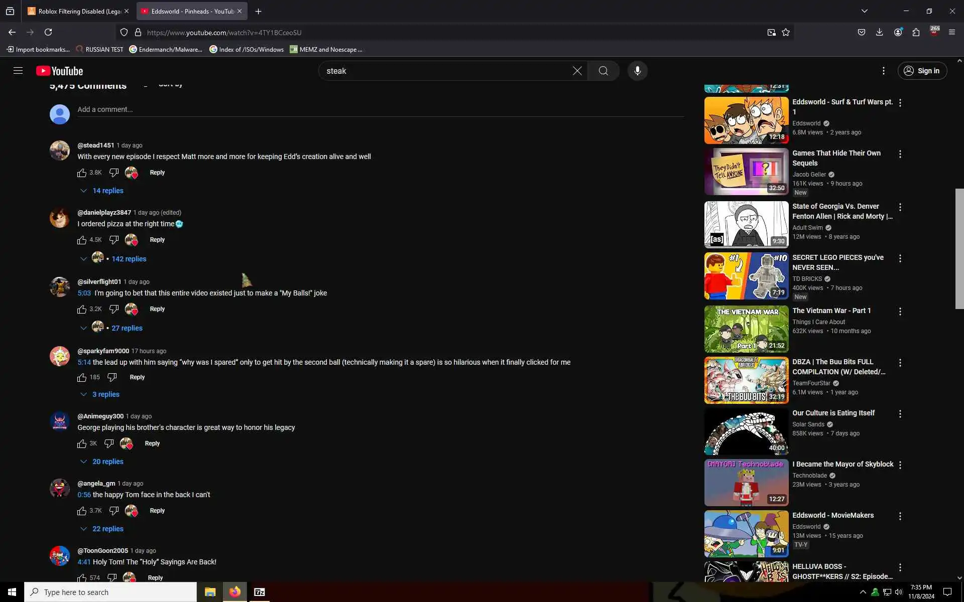
Task: Switch to Roblox Filtering Disabled tab
Action: click(x=75, y=11)
